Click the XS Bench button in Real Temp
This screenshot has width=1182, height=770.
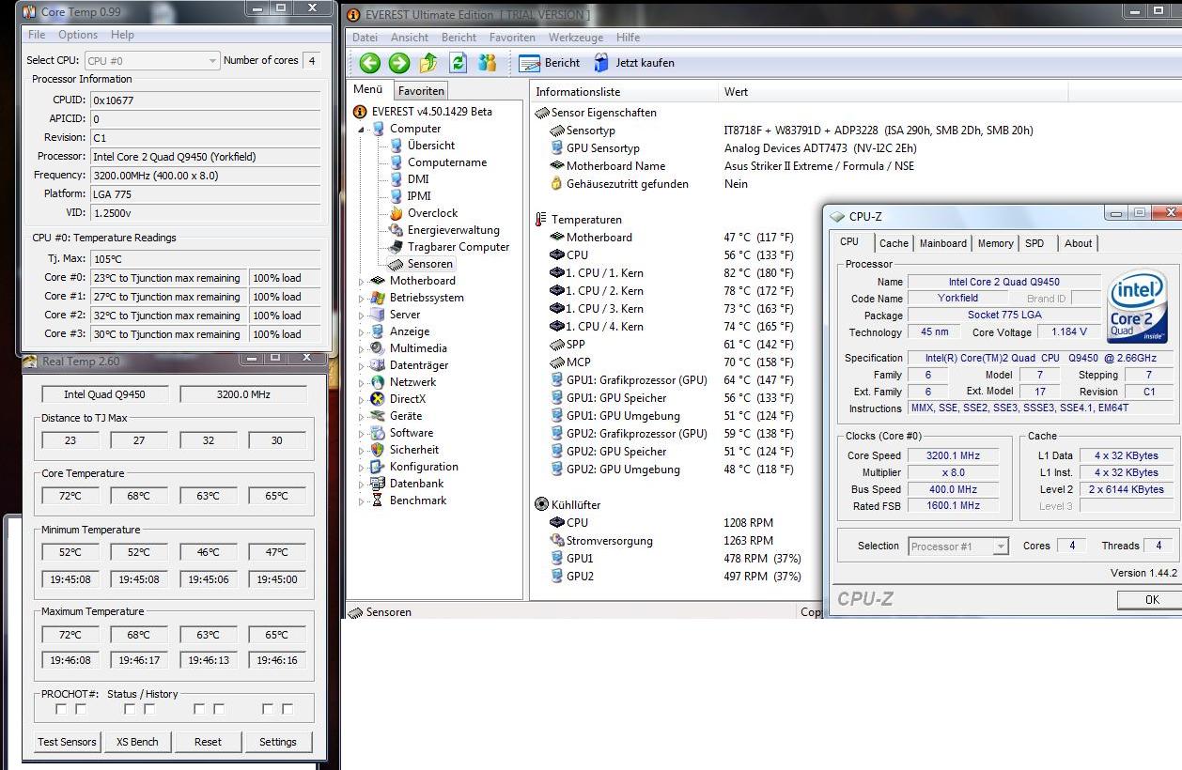tap(137, 742)
